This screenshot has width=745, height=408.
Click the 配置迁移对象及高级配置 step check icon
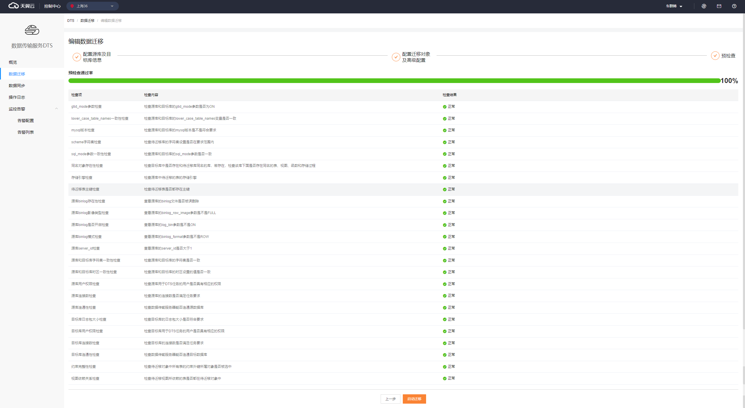(396, 57)
